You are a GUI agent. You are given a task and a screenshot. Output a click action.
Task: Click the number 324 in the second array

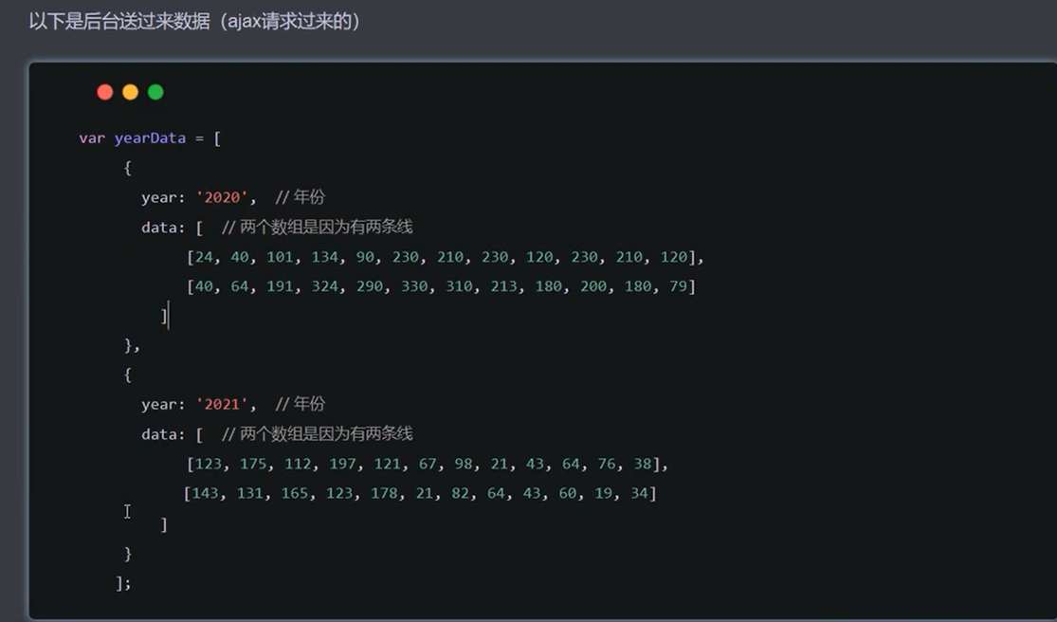click(324, 286)
